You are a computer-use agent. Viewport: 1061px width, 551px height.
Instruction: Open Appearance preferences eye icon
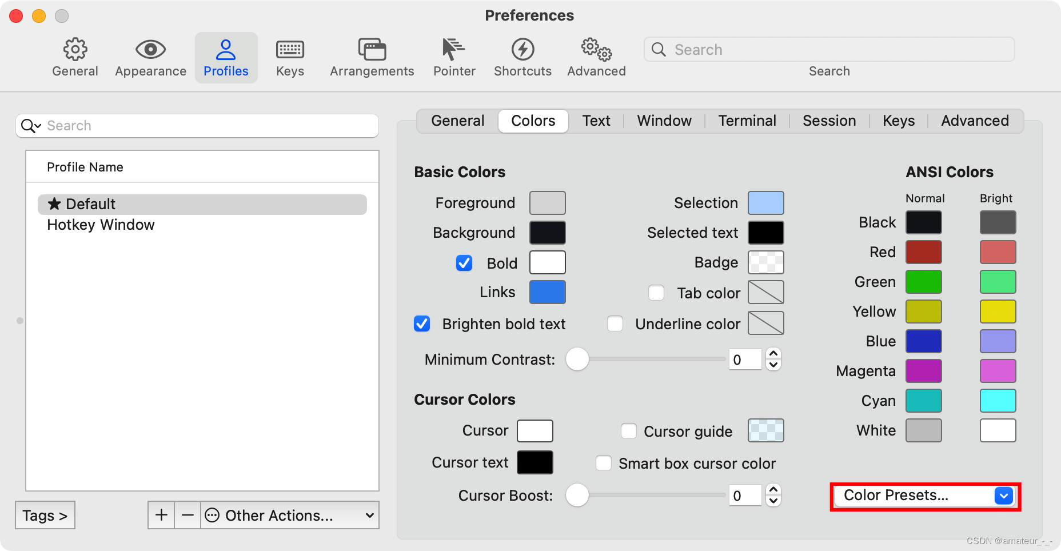150,50
